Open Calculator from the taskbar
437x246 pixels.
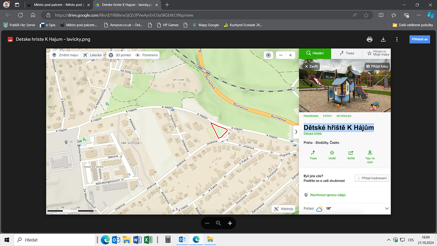click(x=168, y=240)
